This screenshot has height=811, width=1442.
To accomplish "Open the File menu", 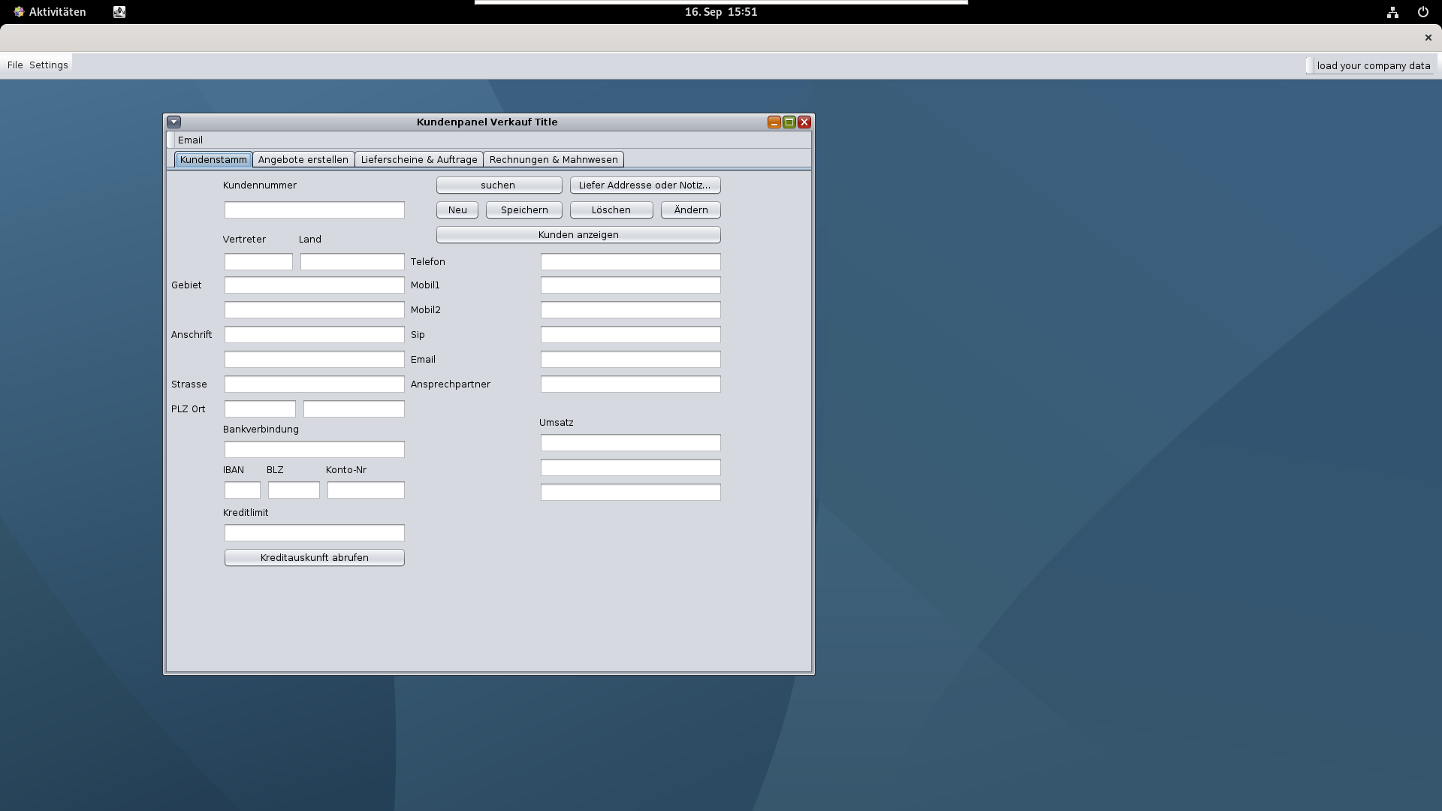I will click(x=15, y=65).
